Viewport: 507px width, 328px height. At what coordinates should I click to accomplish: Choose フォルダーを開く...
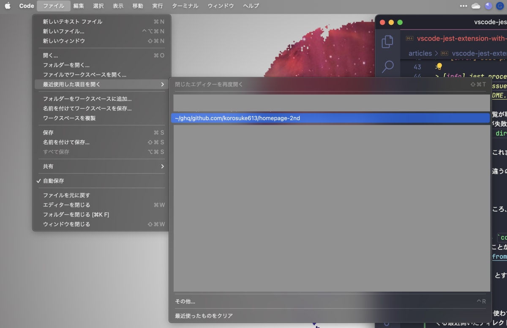tap(101, 65)
